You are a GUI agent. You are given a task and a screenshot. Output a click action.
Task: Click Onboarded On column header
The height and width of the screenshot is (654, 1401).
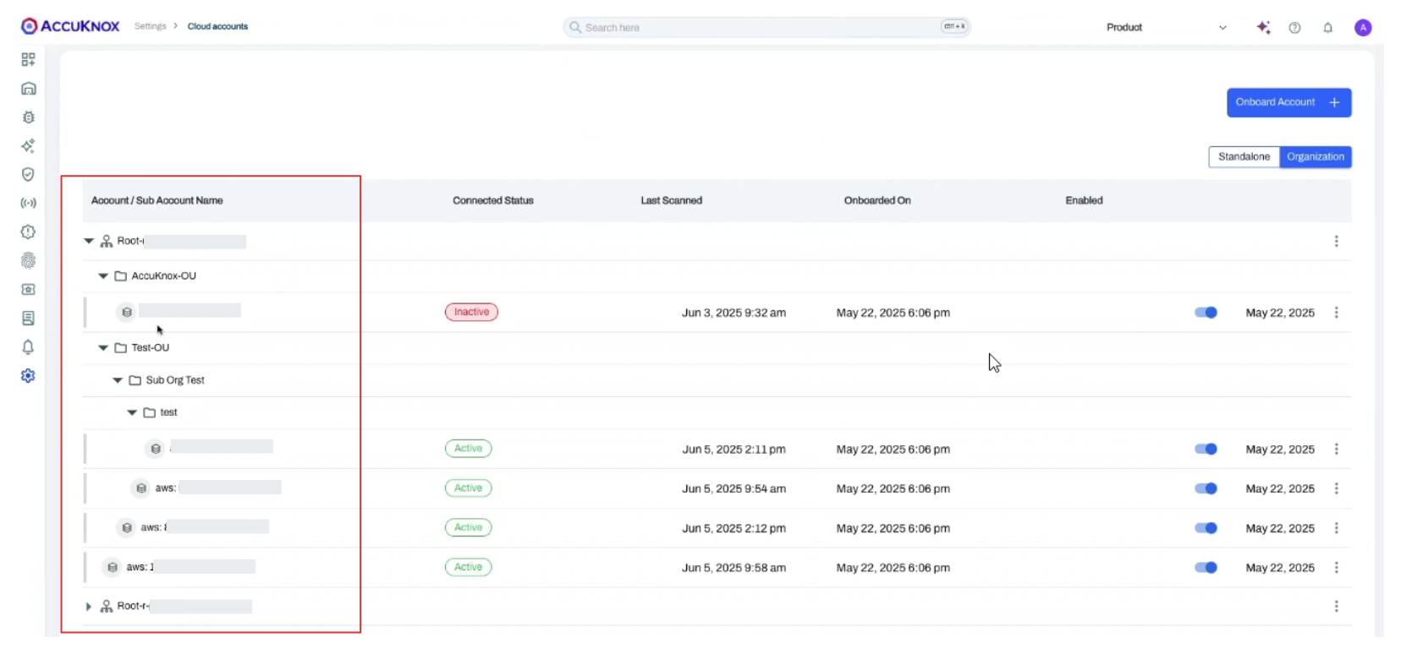pyautogui.click(x=877, y=200)
